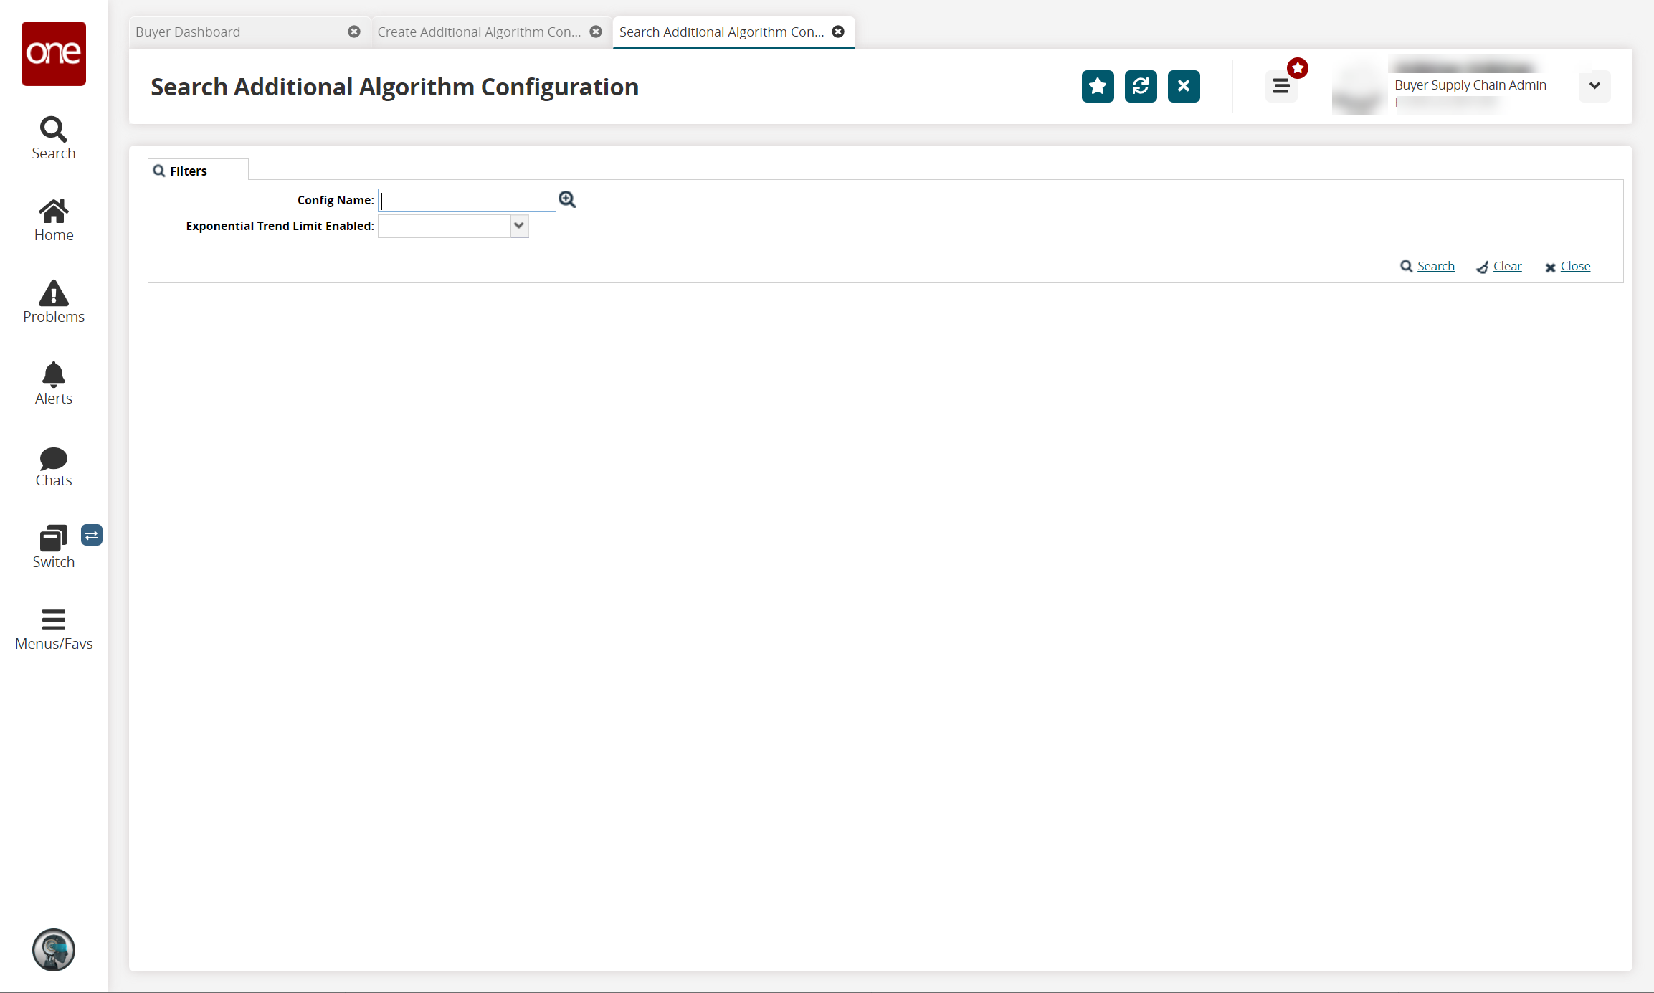
Task: Click the refresh page button
Action: click(1141, 87)
